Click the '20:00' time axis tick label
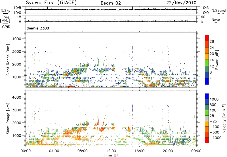 (168, 151)
